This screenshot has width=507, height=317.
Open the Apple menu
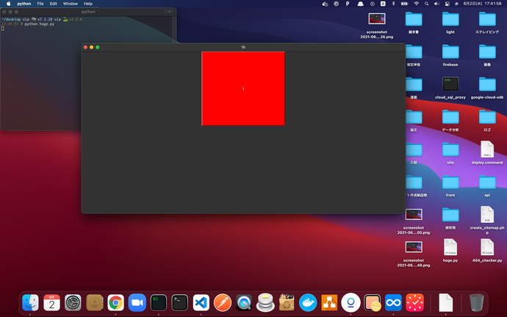coord(8,4)
